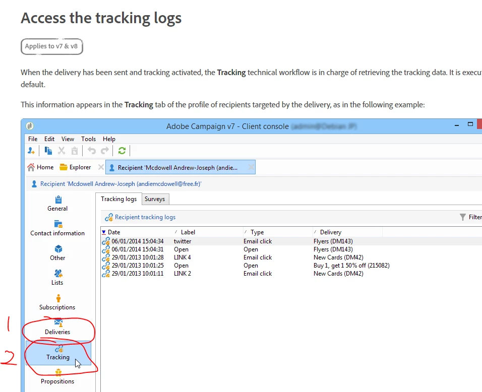
Task: Open the Contact information section icon
Action: point(58,224)
